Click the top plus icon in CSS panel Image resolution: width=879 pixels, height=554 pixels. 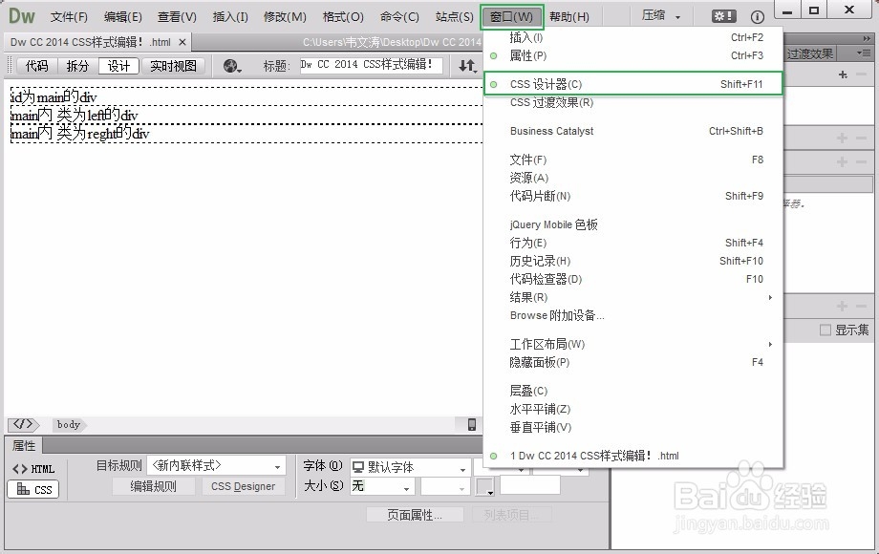tap(843, 75)
